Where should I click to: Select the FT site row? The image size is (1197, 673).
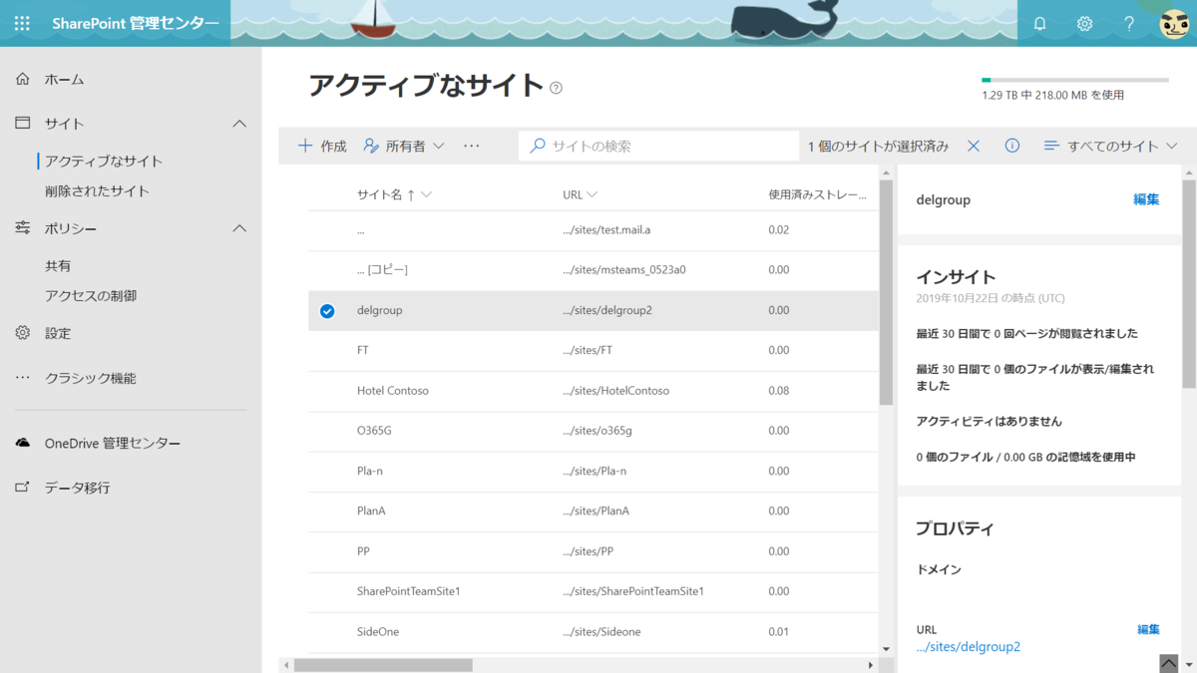[594, 351]
